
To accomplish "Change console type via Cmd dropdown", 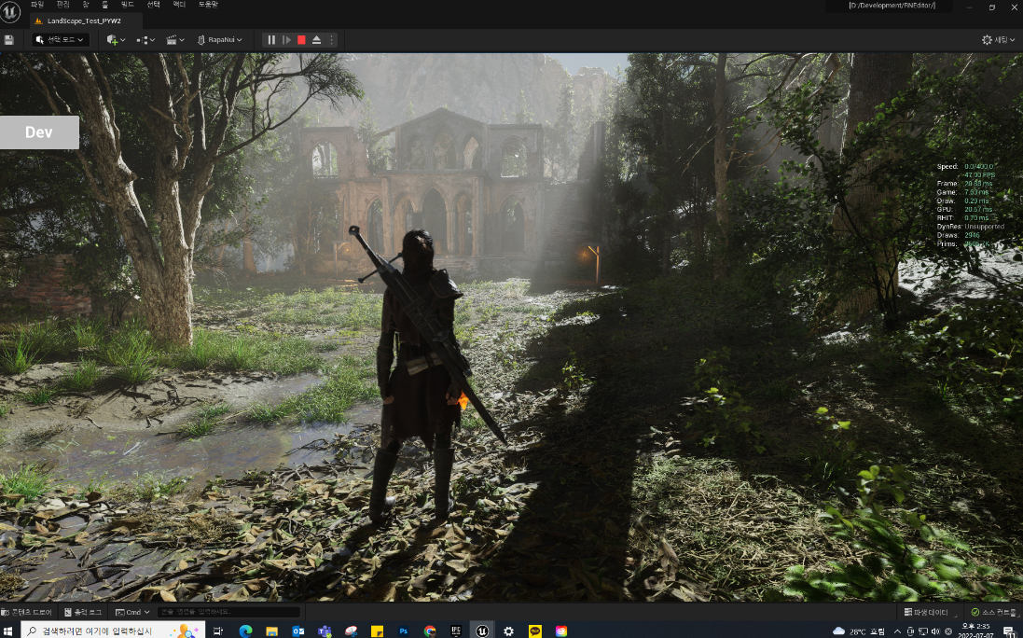I will (132, 612).
